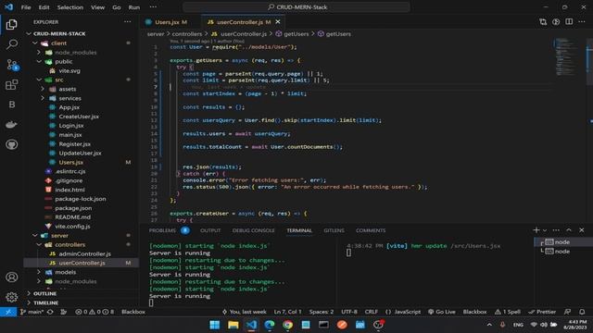Open the Manage gear icon
593x333 pixels.
pyautogui.click(x=11, y=297)
